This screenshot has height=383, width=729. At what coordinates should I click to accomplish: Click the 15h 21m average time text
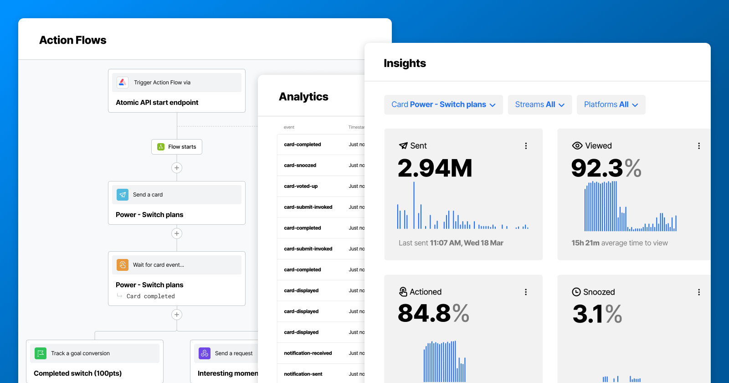coord(620,243)
